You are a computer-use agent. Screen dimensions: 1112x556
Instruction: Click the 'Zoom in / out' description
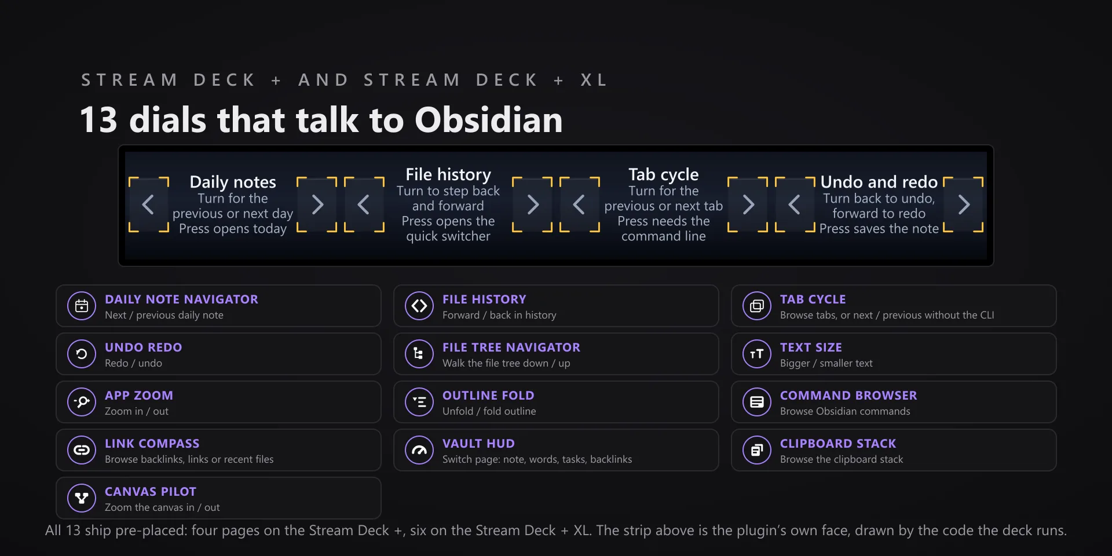(137, 411)
